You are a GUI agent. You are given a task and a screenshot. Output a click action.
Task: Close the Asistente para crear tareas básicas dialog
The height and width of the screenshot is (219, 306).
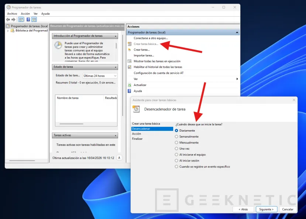click(294, 100)
